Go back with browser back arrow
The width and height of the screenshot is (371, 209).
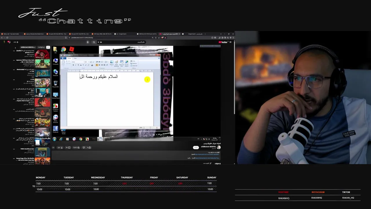pos(2,38)
